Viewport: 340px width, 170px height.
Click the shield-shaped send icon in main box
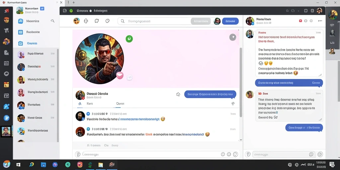(x=235, y=154)
